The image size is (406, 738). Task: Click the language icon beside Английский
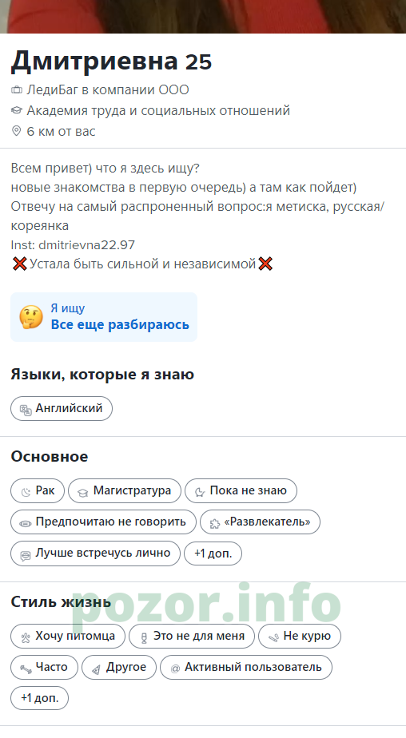click(26, 409)
